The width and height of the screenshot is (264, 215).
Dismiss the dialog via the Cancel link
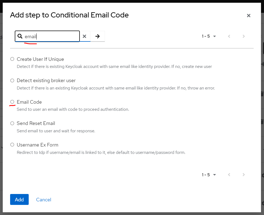[43, 199]
